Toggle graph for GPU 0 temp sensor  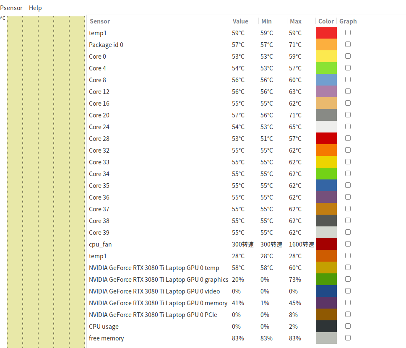point(348,267)
